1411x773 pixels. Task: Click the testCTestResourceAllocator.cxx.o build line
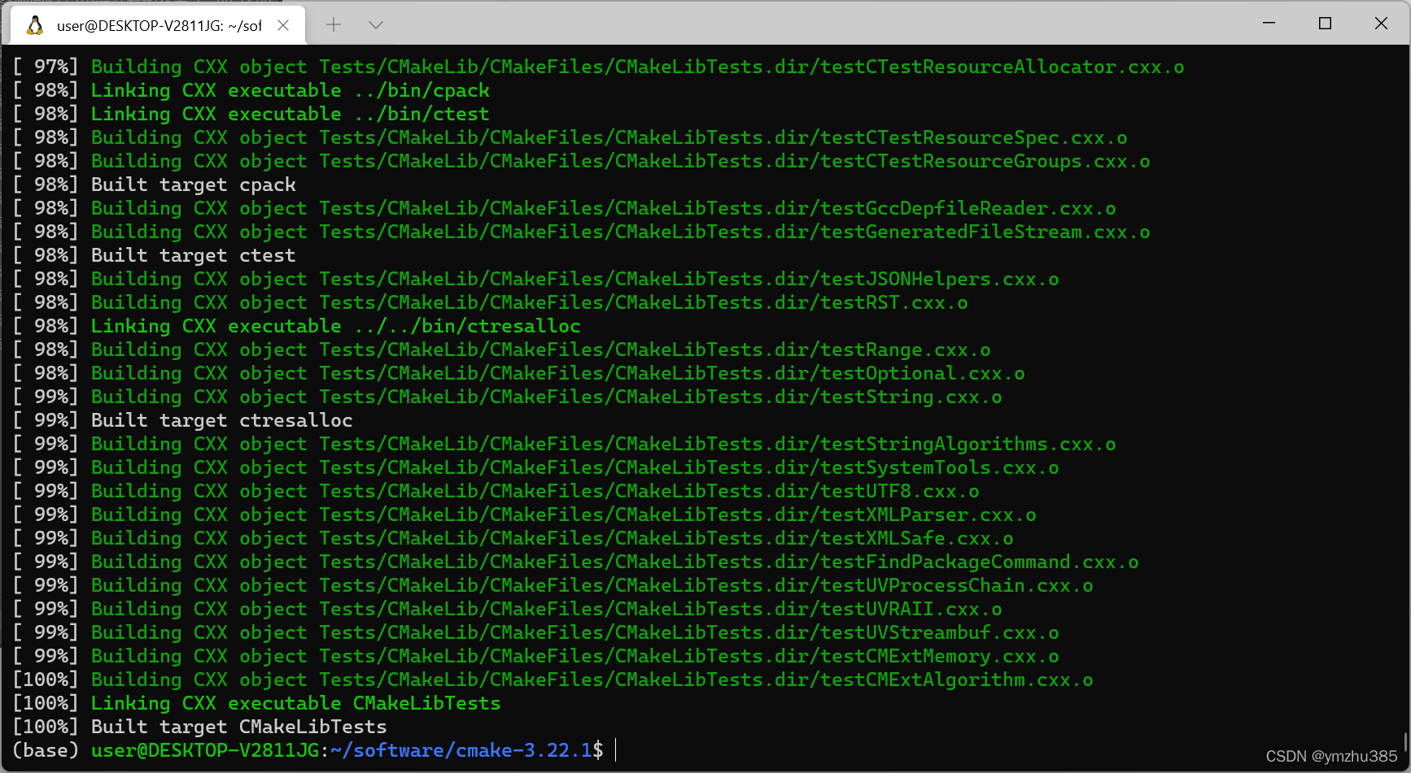click(x=599, y=67)
